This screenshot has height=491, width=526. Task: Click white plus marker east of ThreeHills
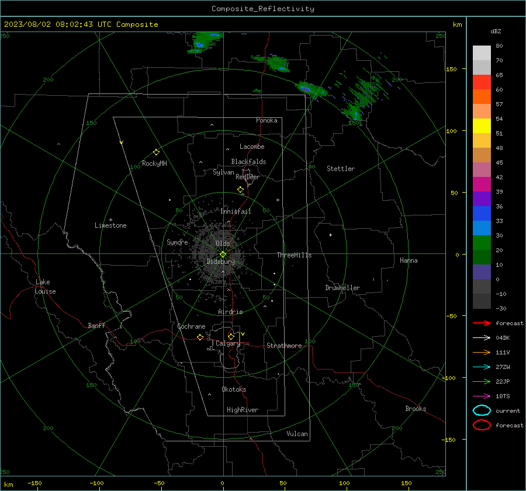(330, 235)
